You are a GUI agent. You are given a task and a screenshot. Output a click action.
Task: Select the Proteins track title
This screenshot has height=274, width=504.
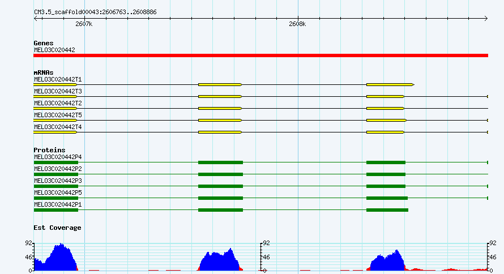point(49,150)
